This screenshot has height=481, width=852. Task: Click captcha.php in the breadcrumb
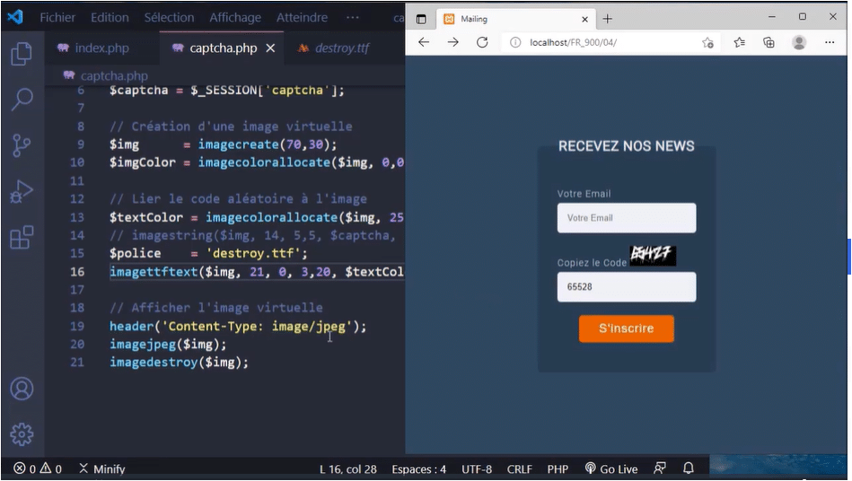pyautogui.click(x=114, y=75)
